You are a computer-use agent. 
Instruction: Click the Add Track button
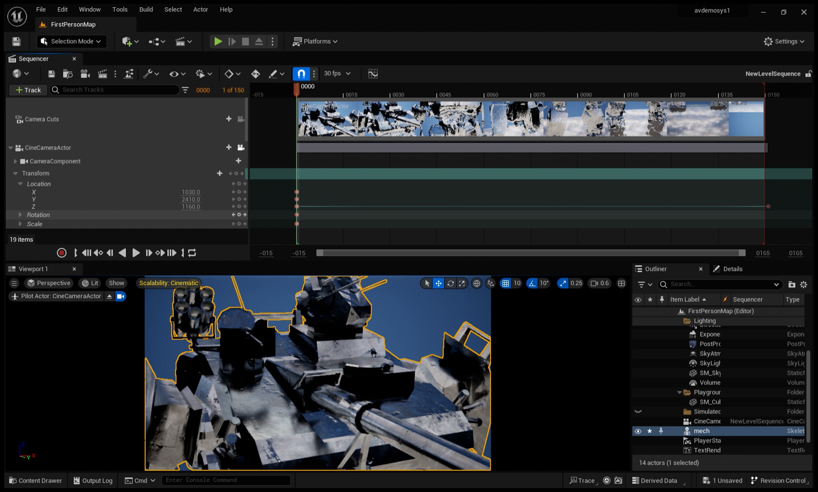click(28, 90)
